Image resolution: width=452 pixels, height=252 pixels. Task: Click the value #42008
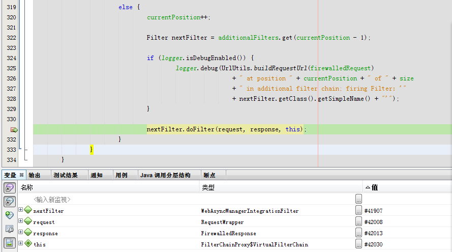click(373, 222)
